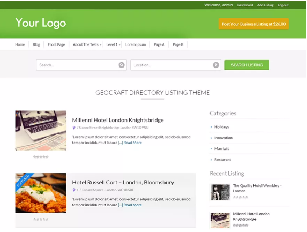Screen dimensions: 307x232
Task: Click the Search Listing button
Action: pyautogui.click(x=246, y=65)
